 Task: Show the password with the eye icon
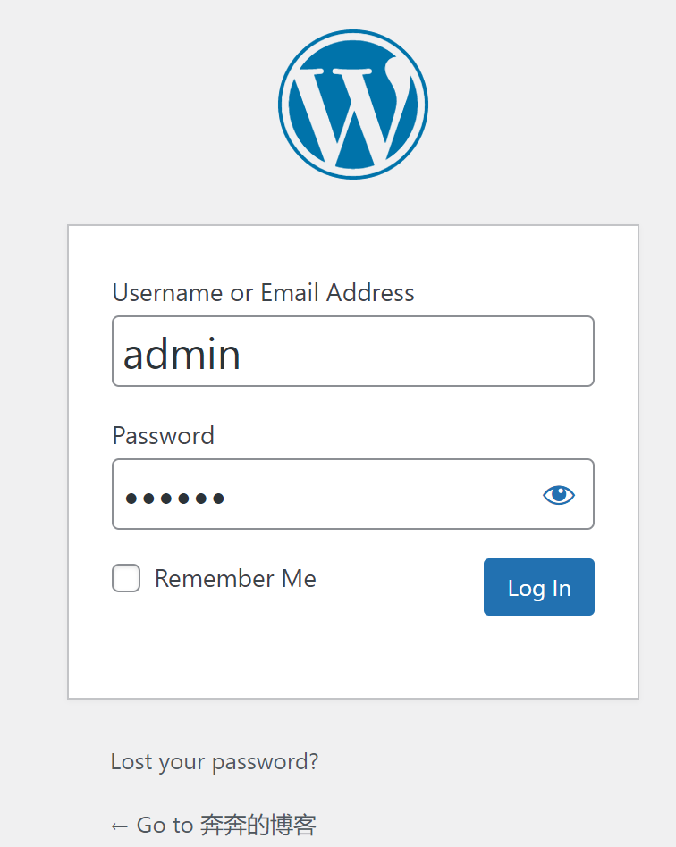click(x=559, y=494)
